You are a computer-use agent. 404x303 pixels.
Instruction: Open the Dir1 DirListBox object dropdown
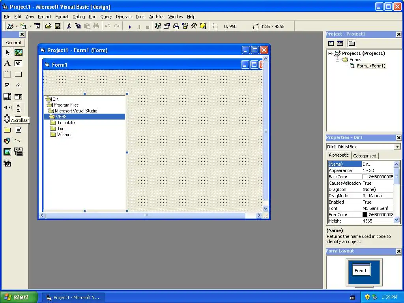pyautogui.click(x=397, y=147)
